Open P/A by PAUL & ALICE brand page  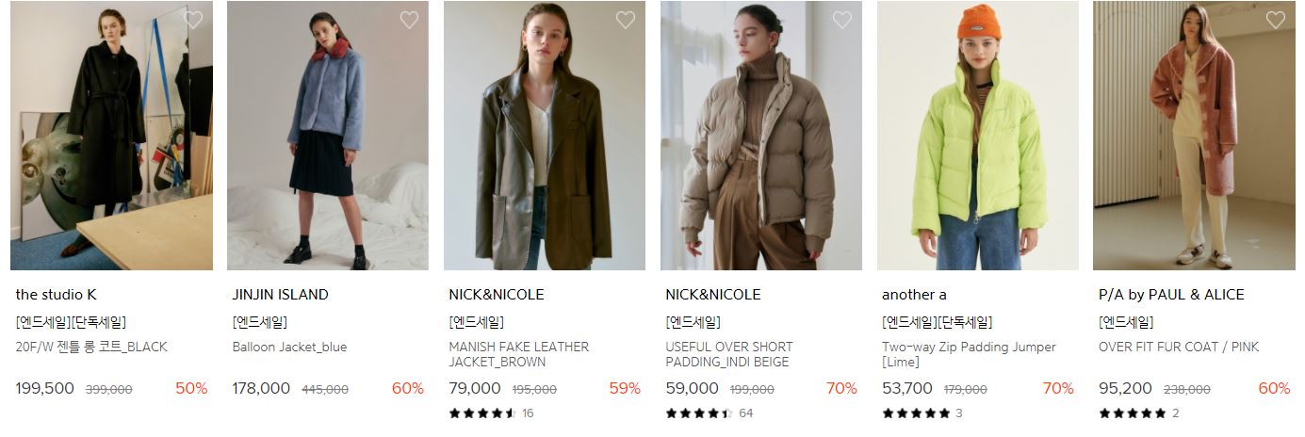point(1171,295)
